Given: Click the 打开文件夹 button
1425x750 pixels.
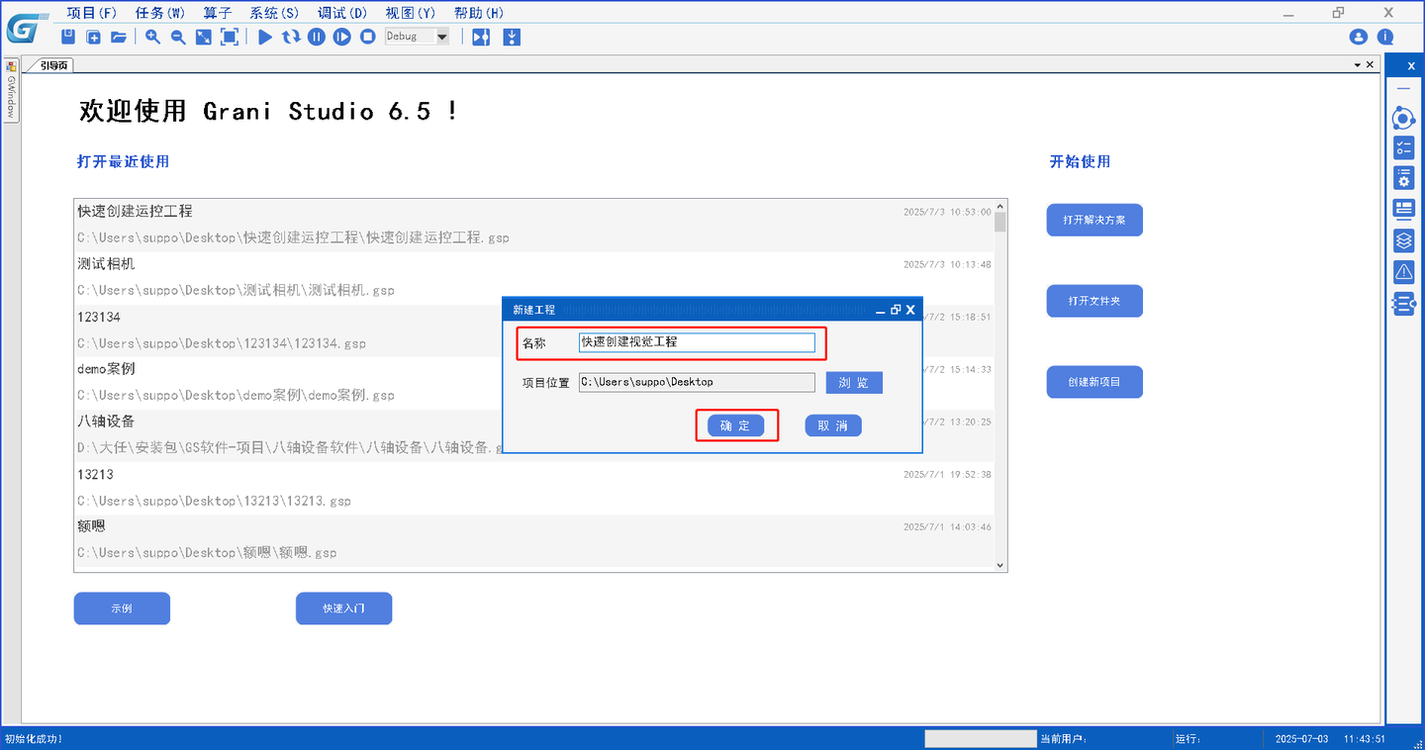Looking at the screenshot, I should (1094, 301).
